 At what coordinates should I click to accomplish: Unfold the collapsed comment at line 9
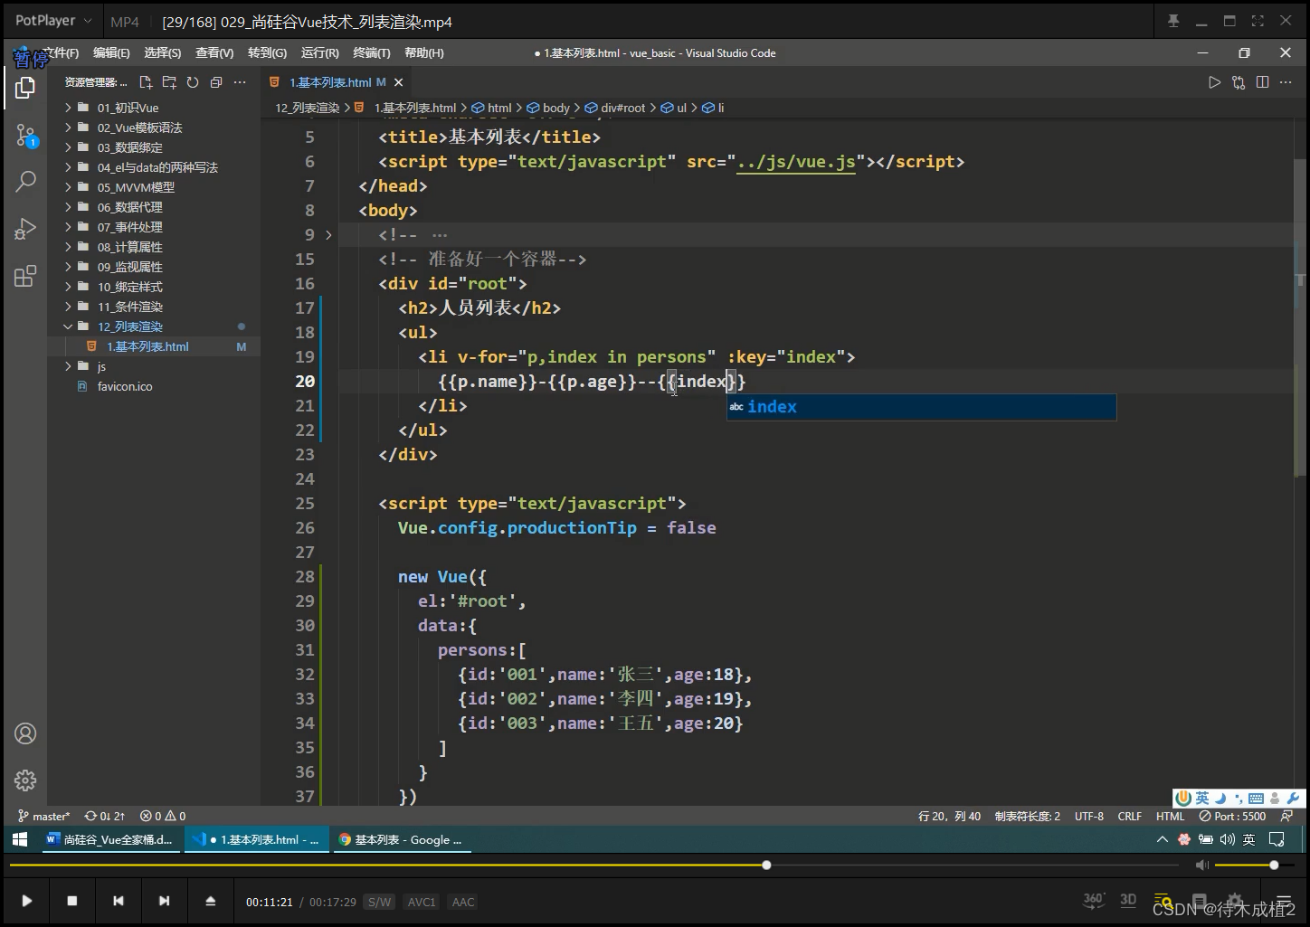click(x=328, y=234)
